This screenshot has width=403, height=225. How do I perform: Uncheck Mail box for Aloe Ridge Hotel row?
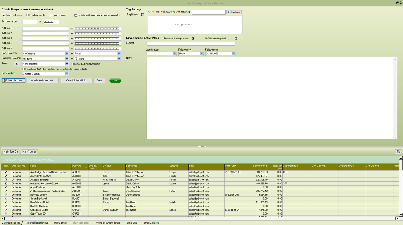(x=6, y=172)
